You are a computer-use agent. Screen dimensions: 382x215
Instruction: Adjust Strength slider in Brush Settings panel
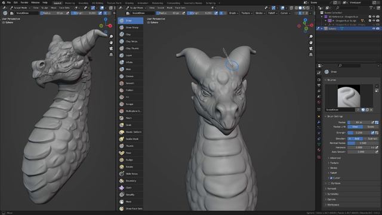[359, 133]
